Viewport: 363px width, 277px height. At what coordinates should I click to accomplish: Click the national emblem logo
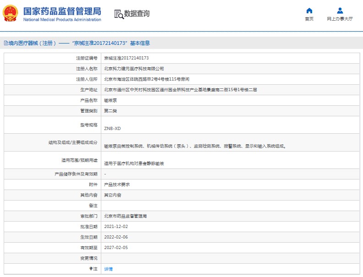click(x=10, y=13)
